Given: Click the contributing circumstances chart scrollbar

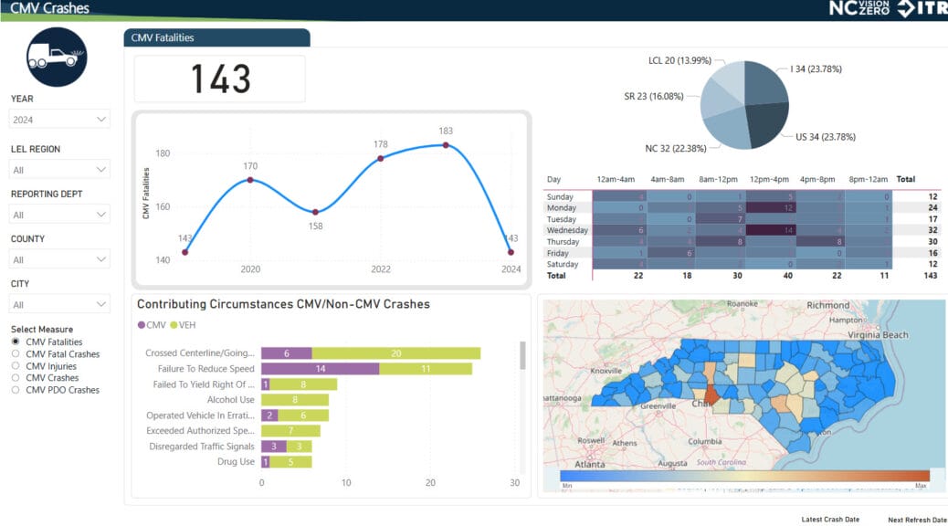Looking at the screenshot, I should pyautogui.click(x=522, y=356).
